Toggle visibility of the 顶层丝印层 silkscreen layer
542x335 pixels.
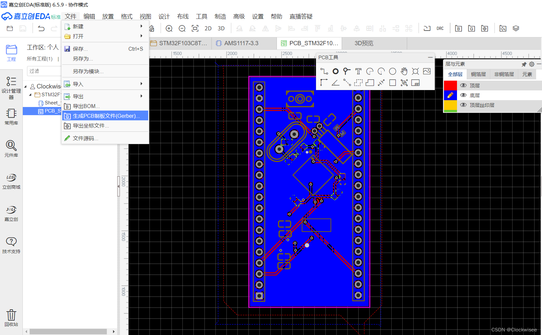pos(463,105)
